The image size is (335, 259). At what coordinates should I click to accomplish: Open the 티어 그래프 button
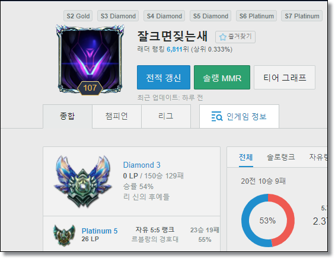(x=285, y=77)
